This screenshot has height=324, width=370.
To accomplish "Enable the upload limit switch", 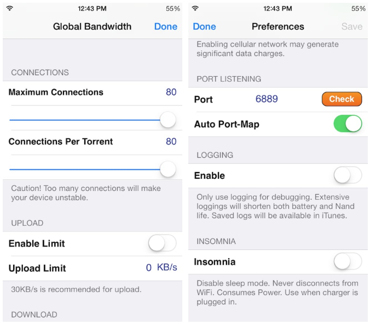I will [x=162, y=243].
